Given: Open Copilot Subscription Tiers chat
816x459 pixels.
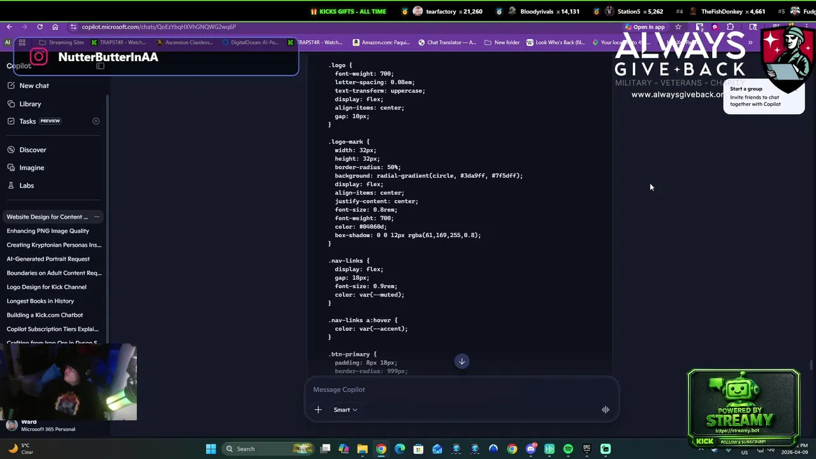Looking at the screenshot, I should click(52, 329).
